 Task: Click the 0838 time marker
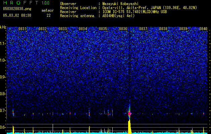[163, 29]
